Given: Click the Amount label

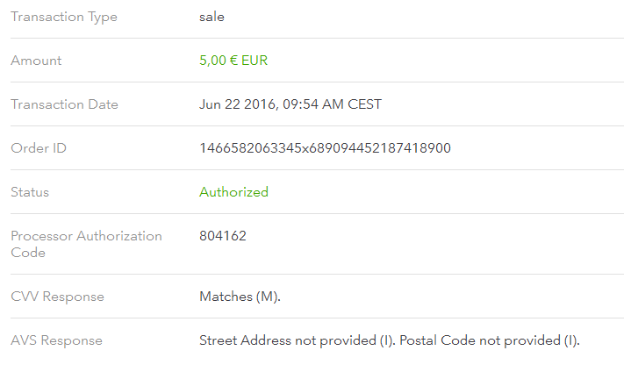Looking at the screenshot, I should [x=36, y=61].
